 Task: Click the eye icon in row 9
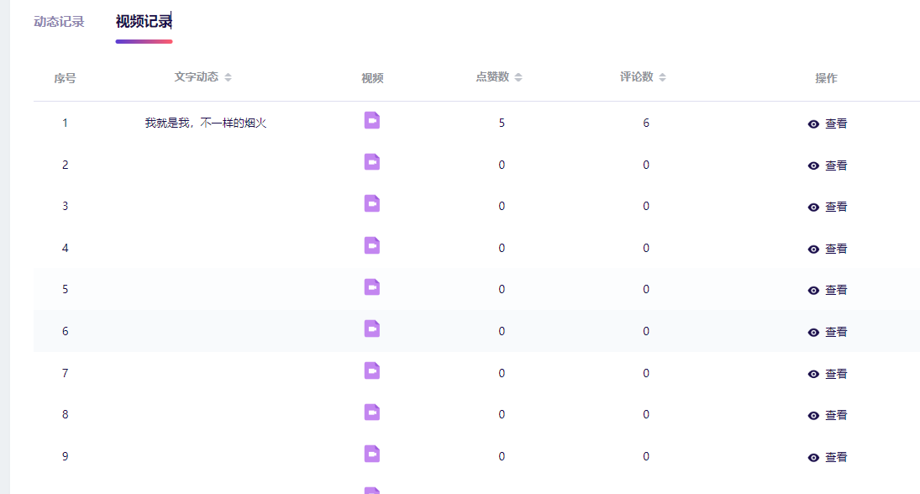click(813, 458)
